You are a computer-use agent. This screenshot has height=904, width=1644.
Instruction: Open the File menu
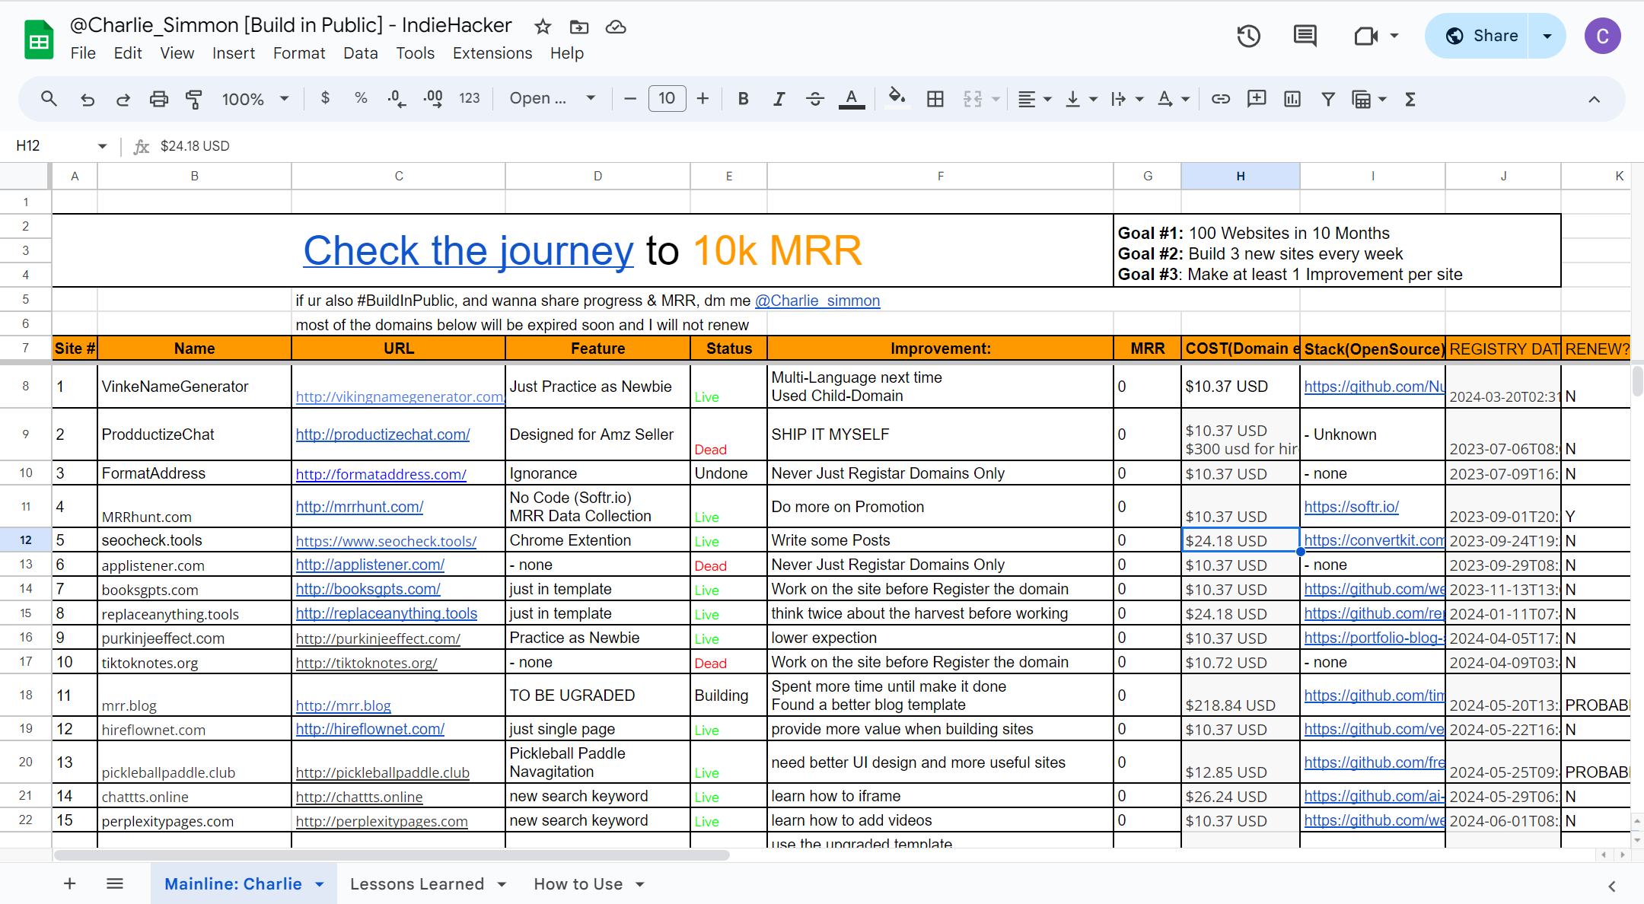point(83,53)
